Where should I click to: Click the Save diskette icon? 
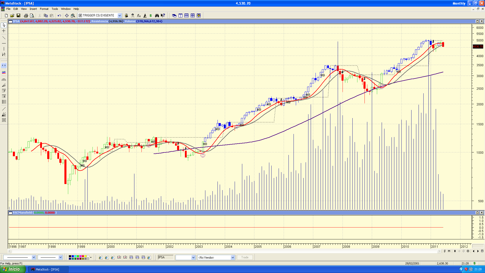click(x=18, y=16)
